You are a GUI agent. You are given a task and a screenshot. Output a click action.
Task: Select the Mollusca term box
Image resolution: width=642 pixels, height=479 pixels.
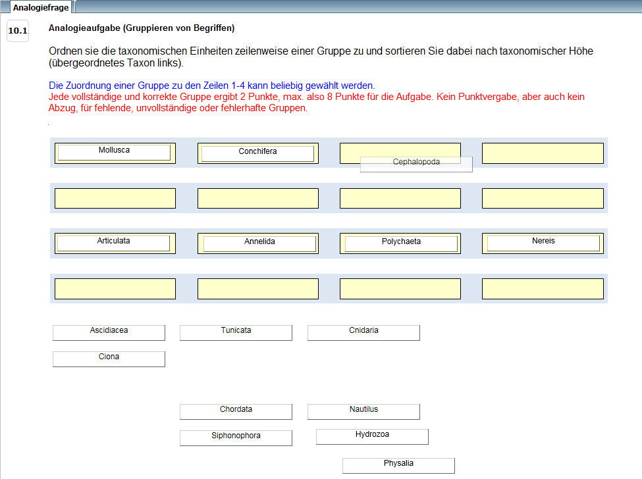click(x=114, y=152)
